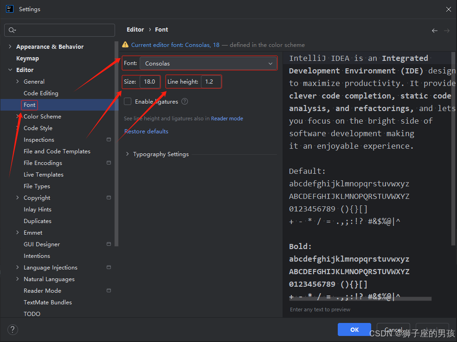The height and width of the screenshot is (342, 457).
Task: Expand the Emmet node chevron
Action: (x=18, y=233)
